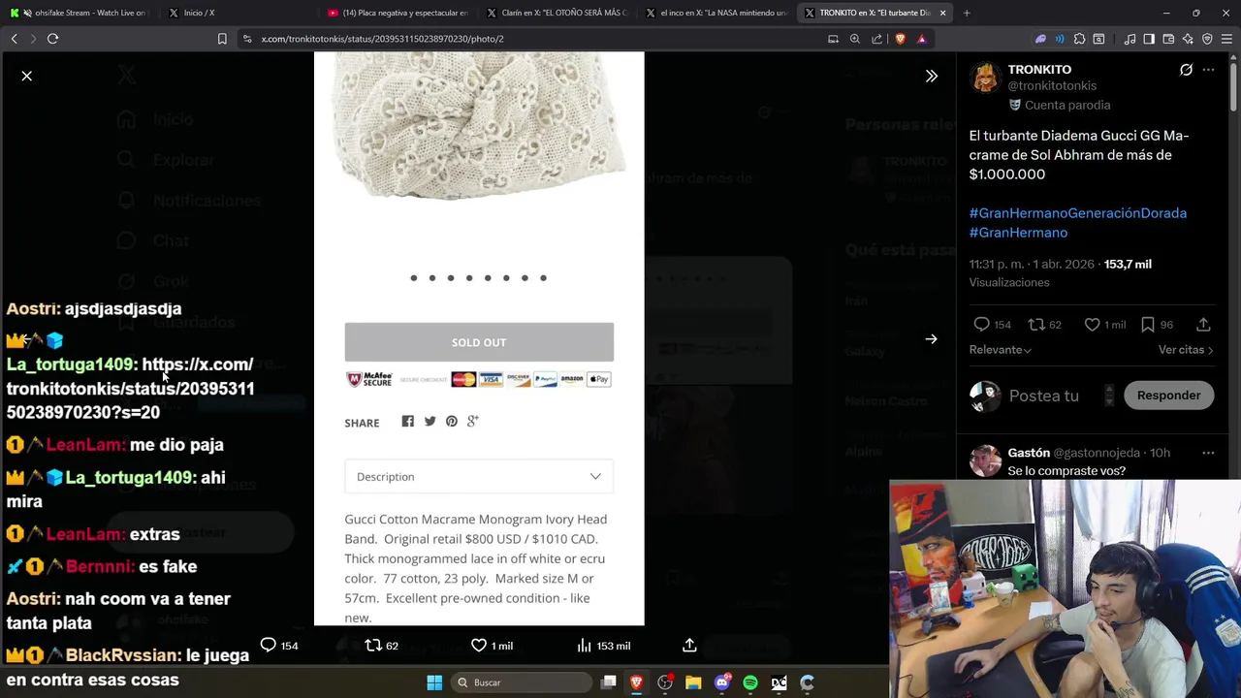This screenshot has width=1241, height=698.
Task: Open the Grok icon beside TRONKITO's name
Action: tap(1186, 70)
